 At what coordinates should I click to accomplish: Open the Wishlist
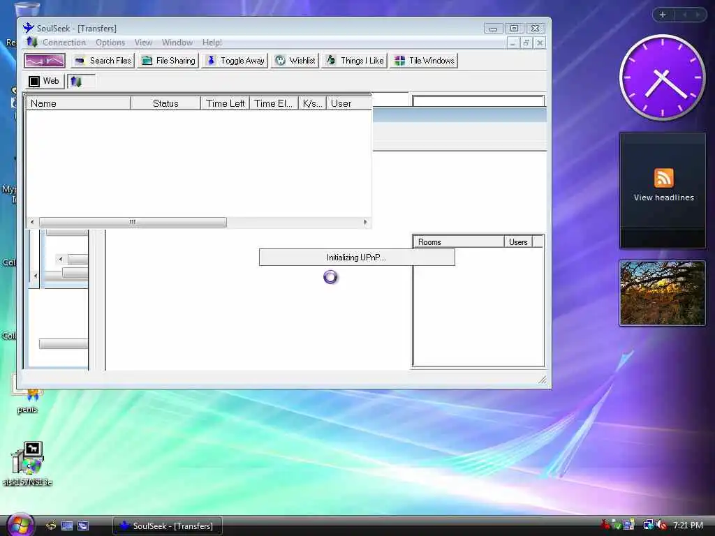click(x=295, y=61)
